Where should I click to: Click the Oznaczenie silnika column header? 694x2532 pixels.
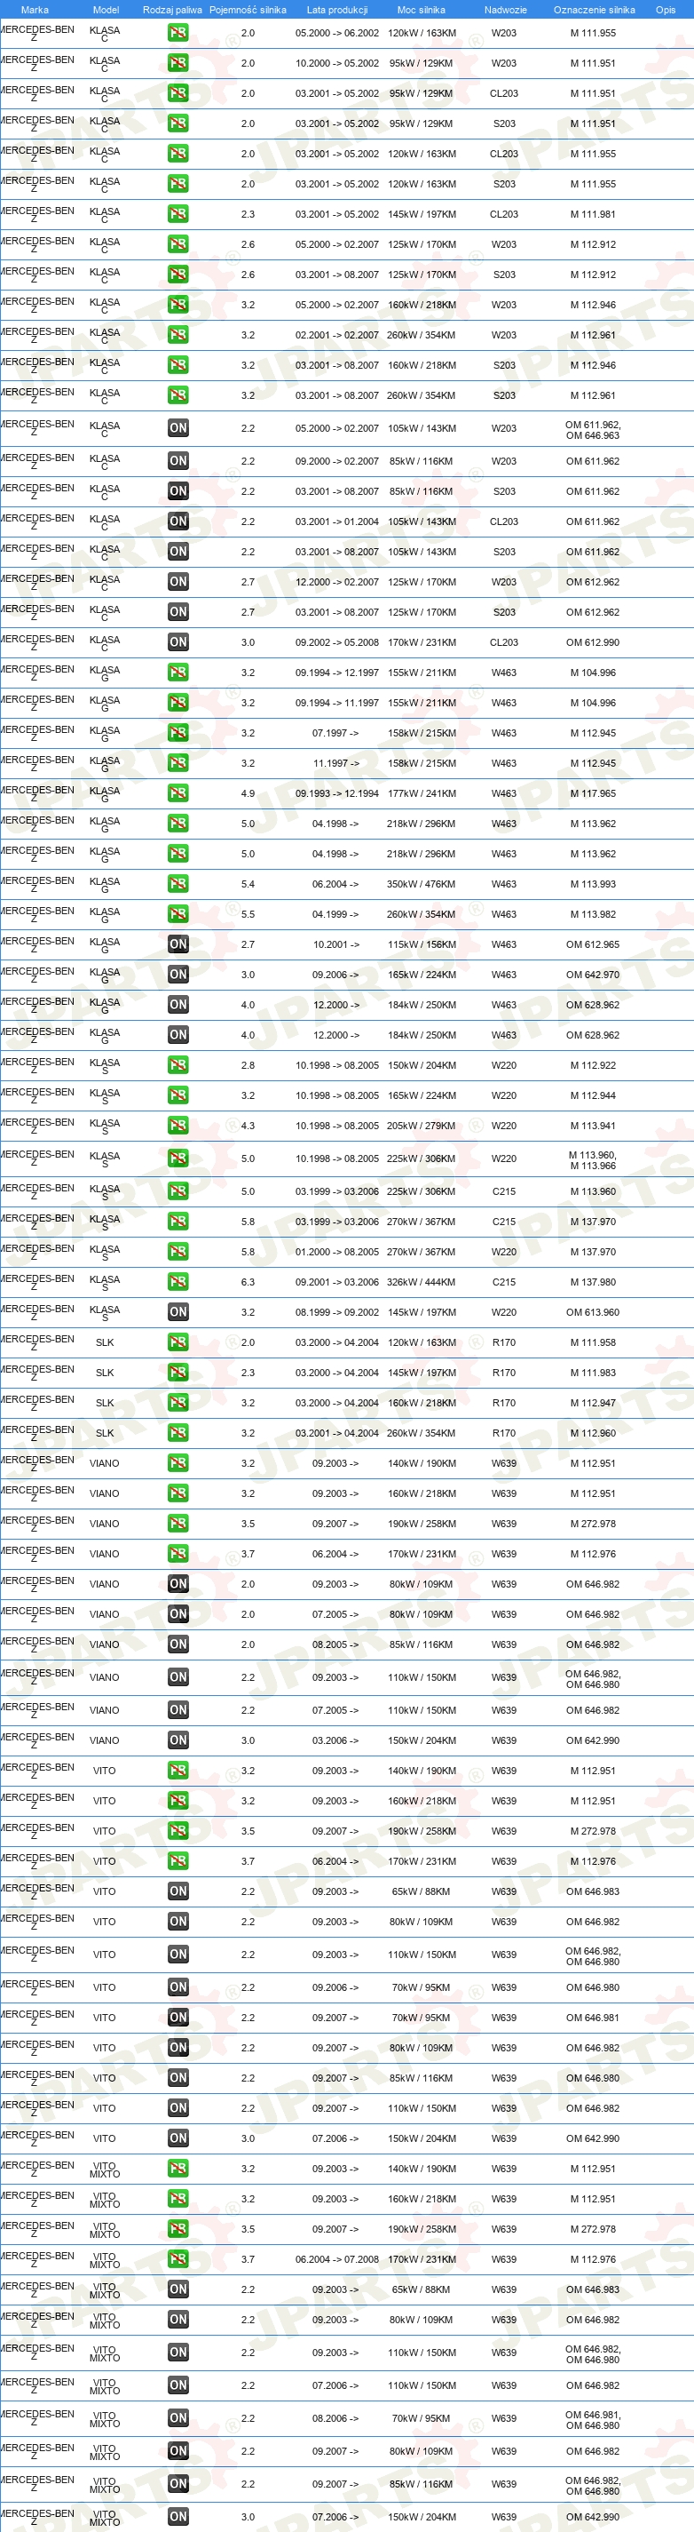(594, 10)
